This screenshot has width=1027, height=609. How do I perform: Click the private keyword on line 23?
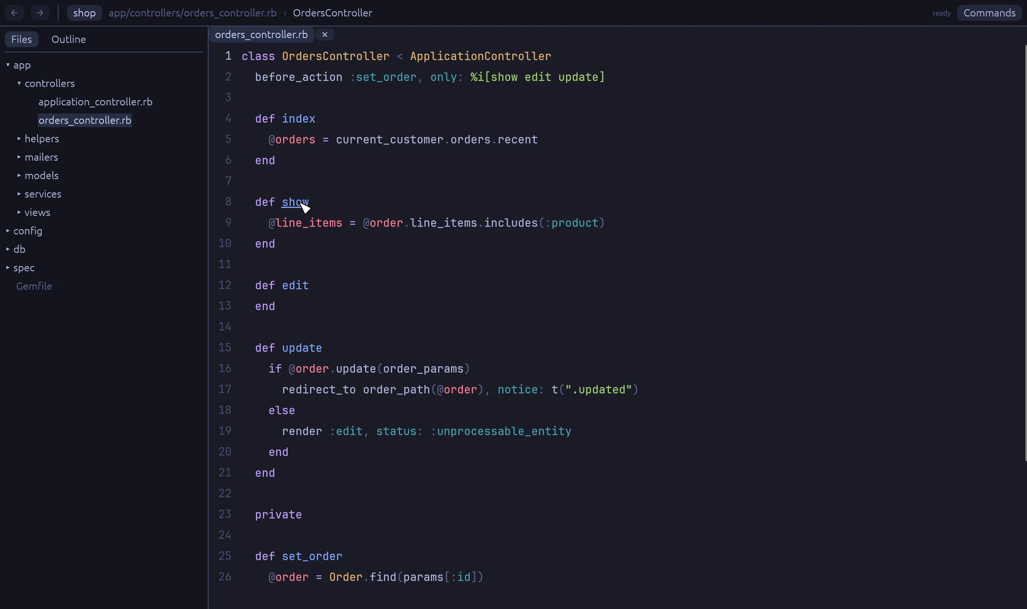pos(278,514)
